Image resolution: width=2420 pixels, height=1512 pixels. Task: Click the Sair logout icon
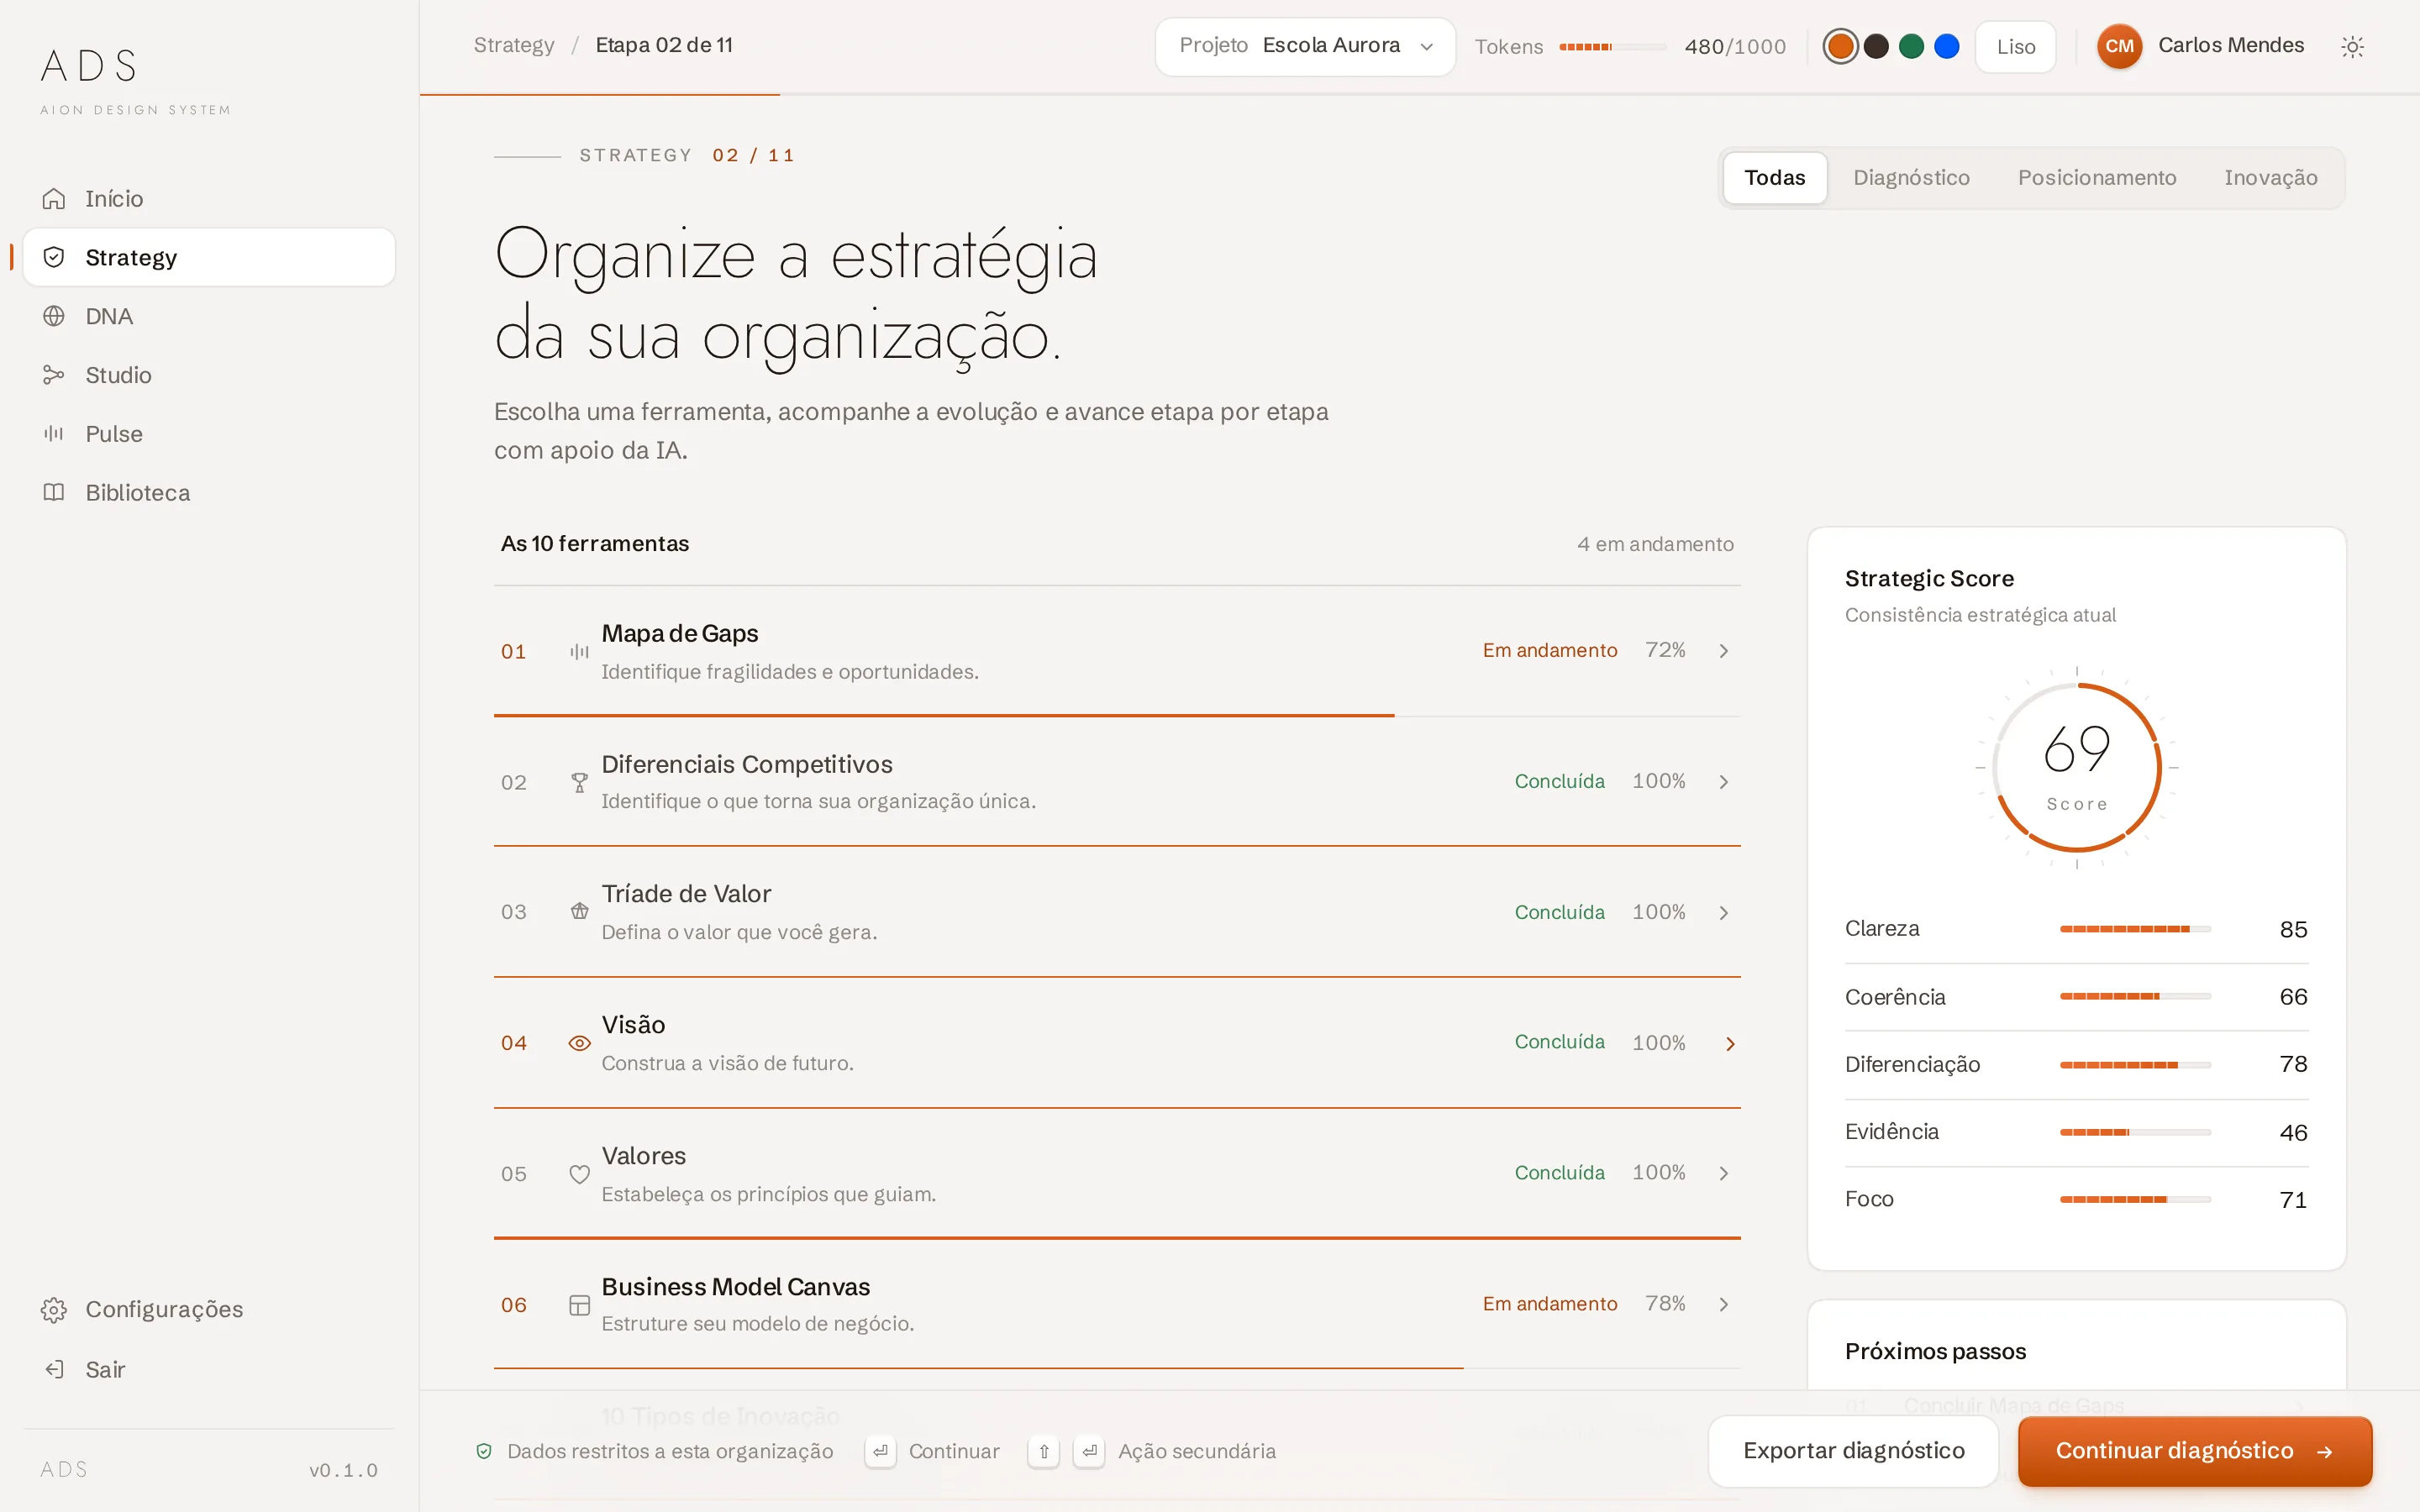[x=54, y=1369]
